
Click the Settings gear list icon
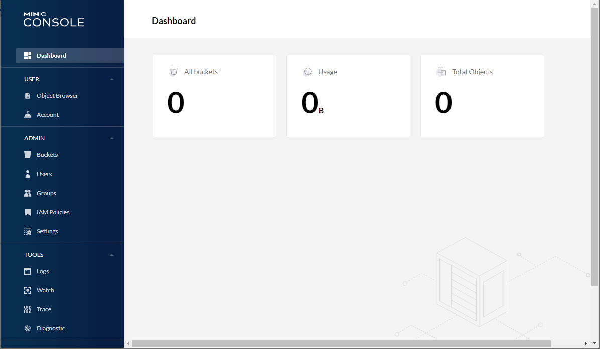pos(28,231)
